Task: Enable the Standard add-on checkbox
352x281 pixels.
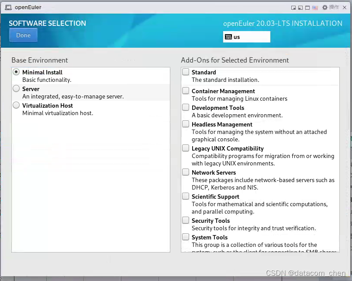Action: tap(185, 71)
